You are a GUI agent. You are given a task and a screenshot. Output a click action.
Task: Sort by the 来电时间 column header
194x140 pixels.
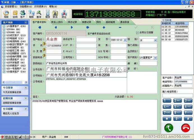pos(168,23)
